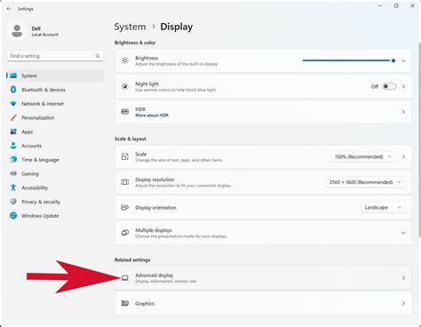Click the HDR icon
Image resolution: width=421 pixels, height=327 pixels.
[125, 112]
